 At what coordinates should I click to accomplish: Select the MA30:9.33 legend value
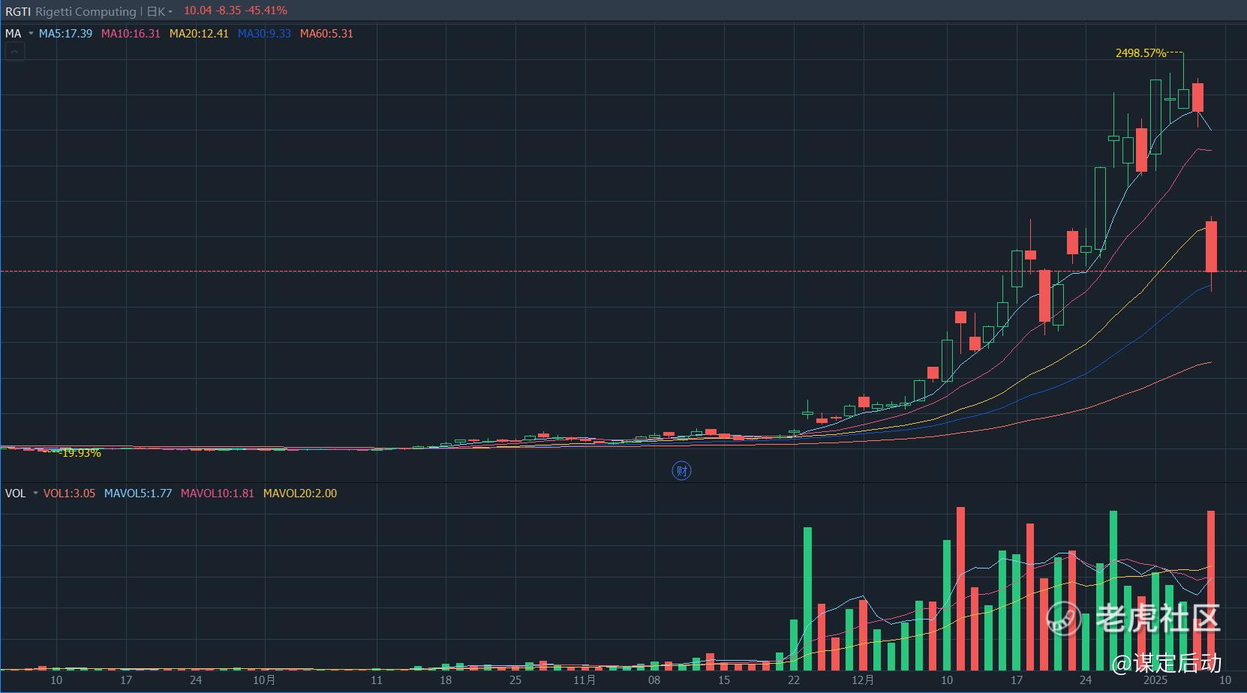point(264,34)
